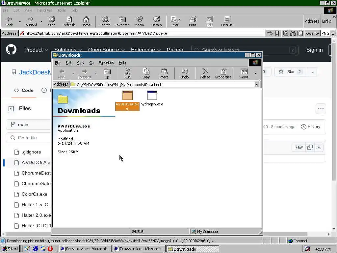Switch to Downloads taskbar button
Image resolution: width=337 pixels, height=253 pixels.
coord(193,249)
